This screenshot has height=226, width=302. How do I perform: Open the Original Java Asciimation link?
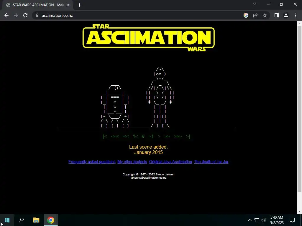coord(170,162)
